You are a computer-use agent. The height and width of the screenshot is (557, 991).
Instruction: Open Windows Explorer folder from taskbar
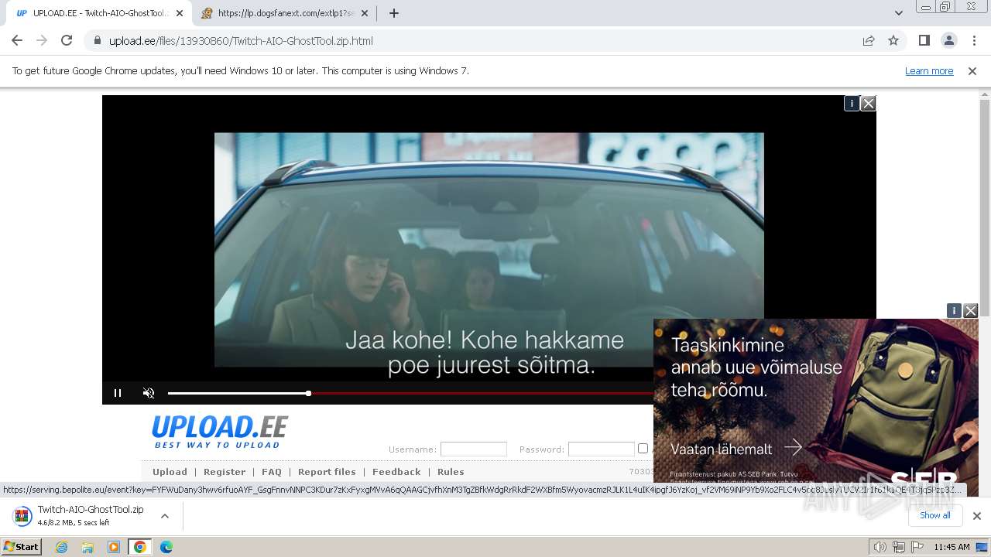pyautogui.click(x=87, y=547)
